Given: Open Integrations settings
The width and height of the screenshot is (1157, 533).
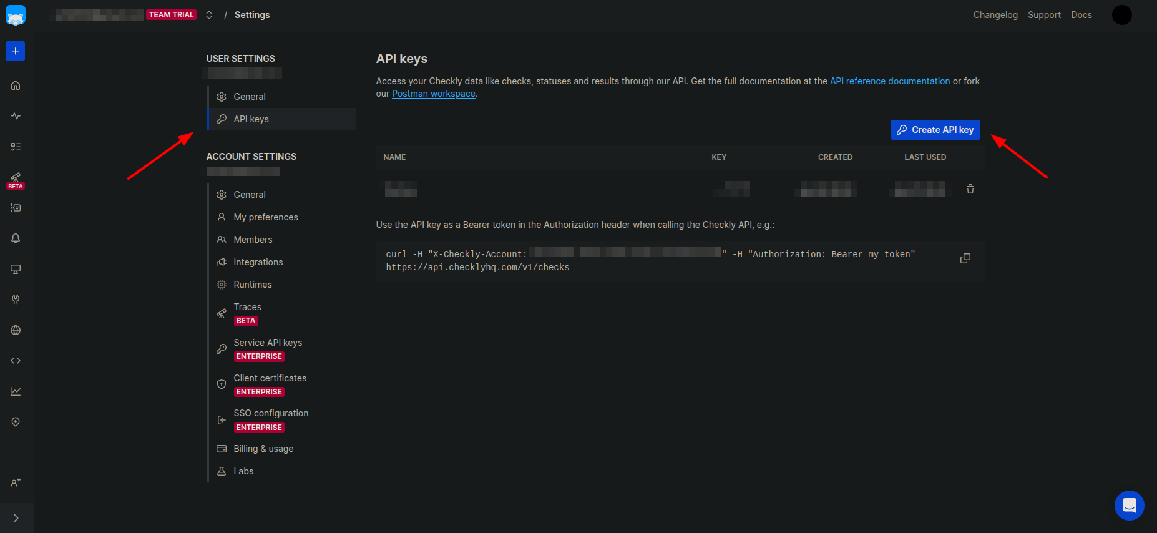Looking at the screenshot, I should (x=282, y=262).
